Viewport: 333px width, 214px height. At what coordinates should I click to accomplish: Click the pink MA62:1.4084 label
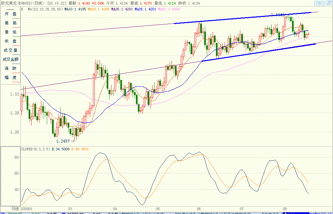point(169,9)
